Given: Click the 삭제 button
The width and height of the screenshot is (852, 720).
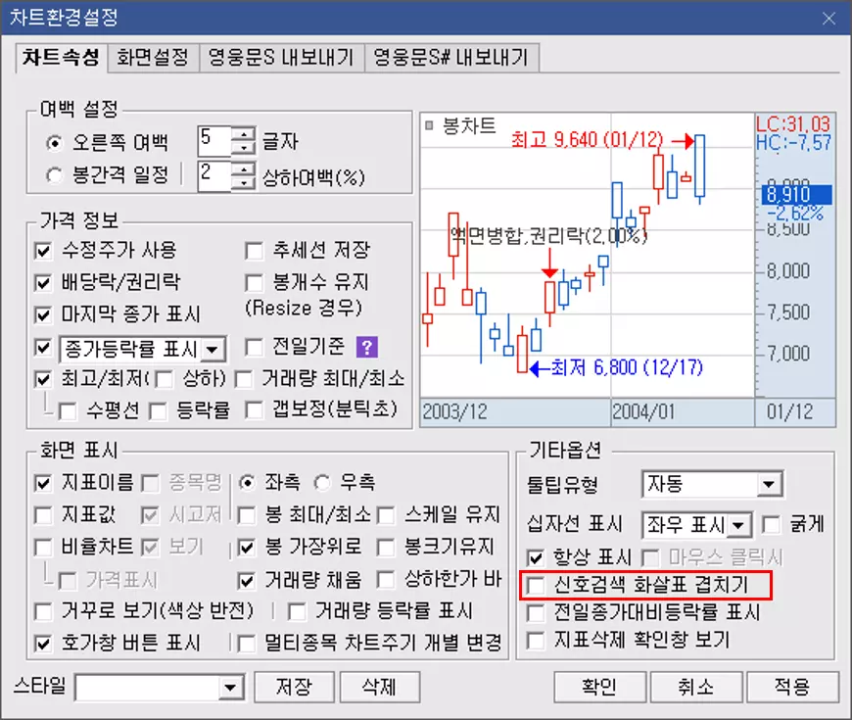Looking at the screenshot, I should 380,687.
